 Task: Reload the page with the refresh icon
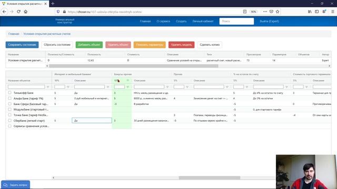tap(19, 12)
